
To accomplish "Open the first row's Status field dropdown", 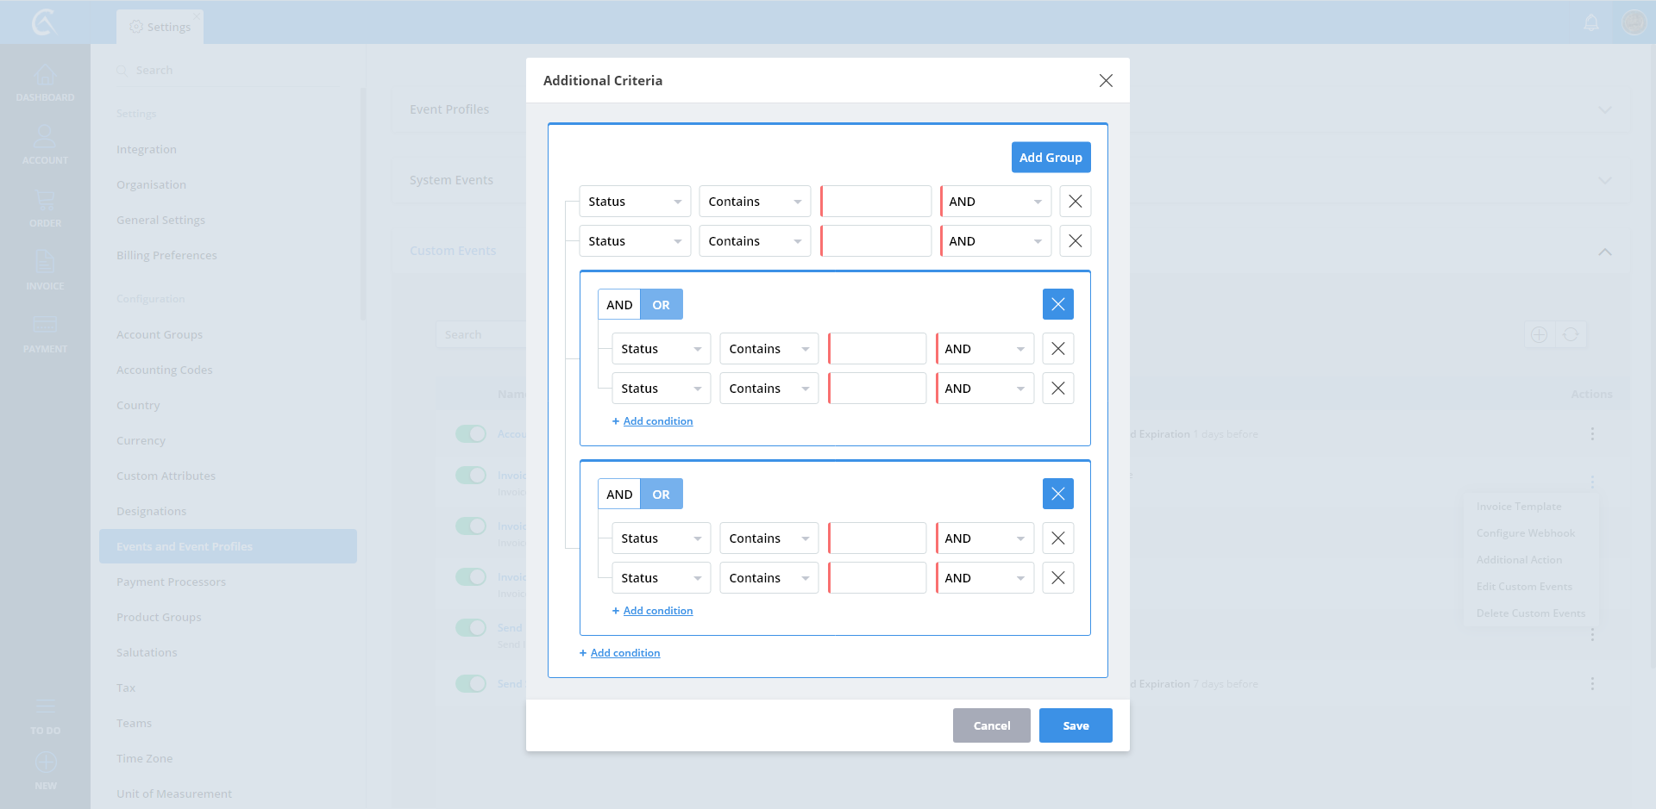I will pyautogui.click(x=634, y=202).
